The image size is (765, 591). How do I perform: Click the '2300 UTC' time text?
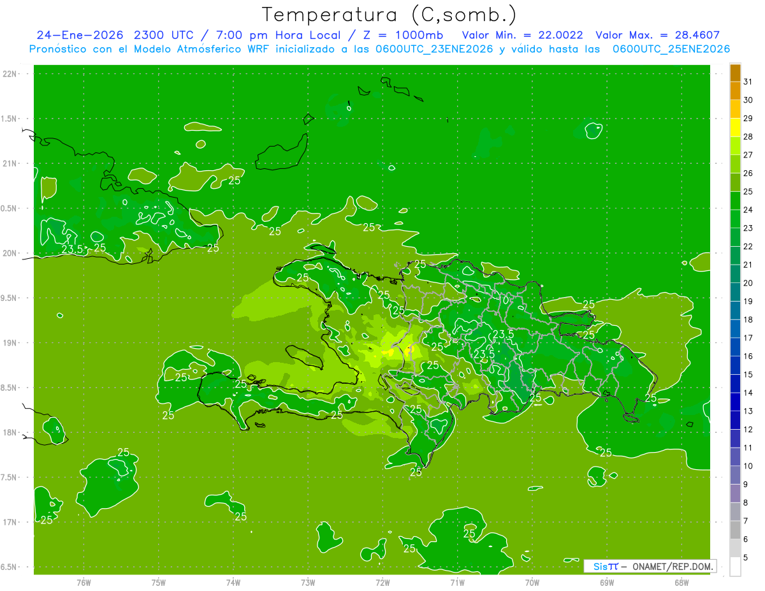[164, 35]
